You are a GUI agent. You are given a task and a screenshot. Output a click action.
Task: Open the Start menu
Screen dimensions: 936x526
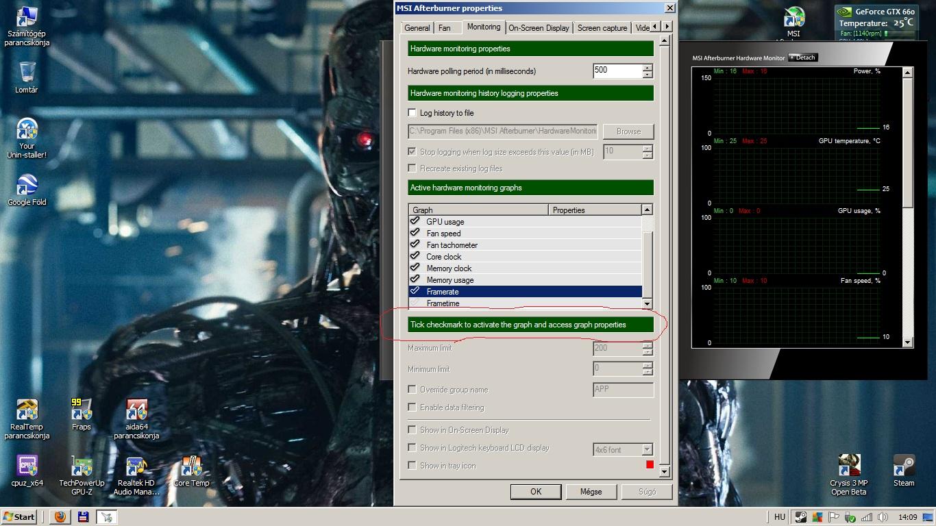[19, 517]
